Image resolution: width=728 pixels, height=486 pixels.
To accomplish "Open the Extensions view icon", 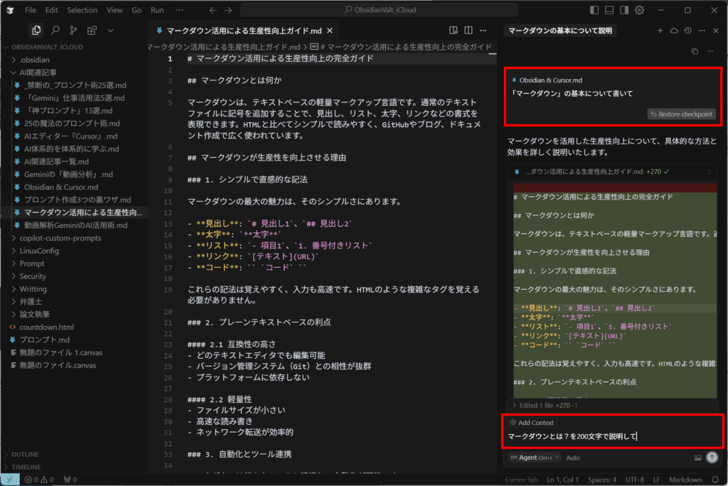I will click(x=92, y=31).
